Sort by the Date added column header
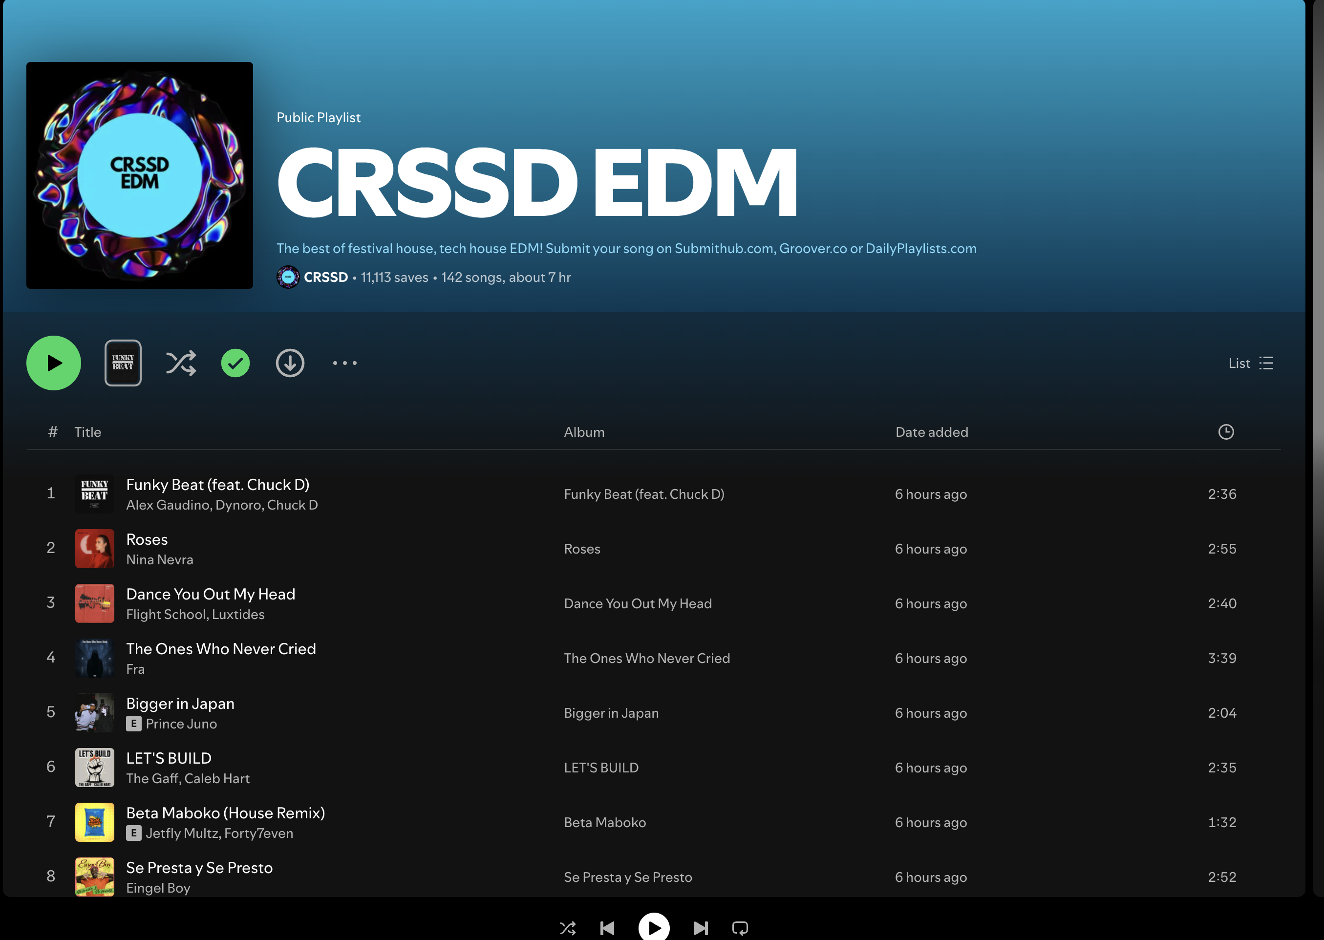This screenshot has height=940, width=1324. pos(931,432)
